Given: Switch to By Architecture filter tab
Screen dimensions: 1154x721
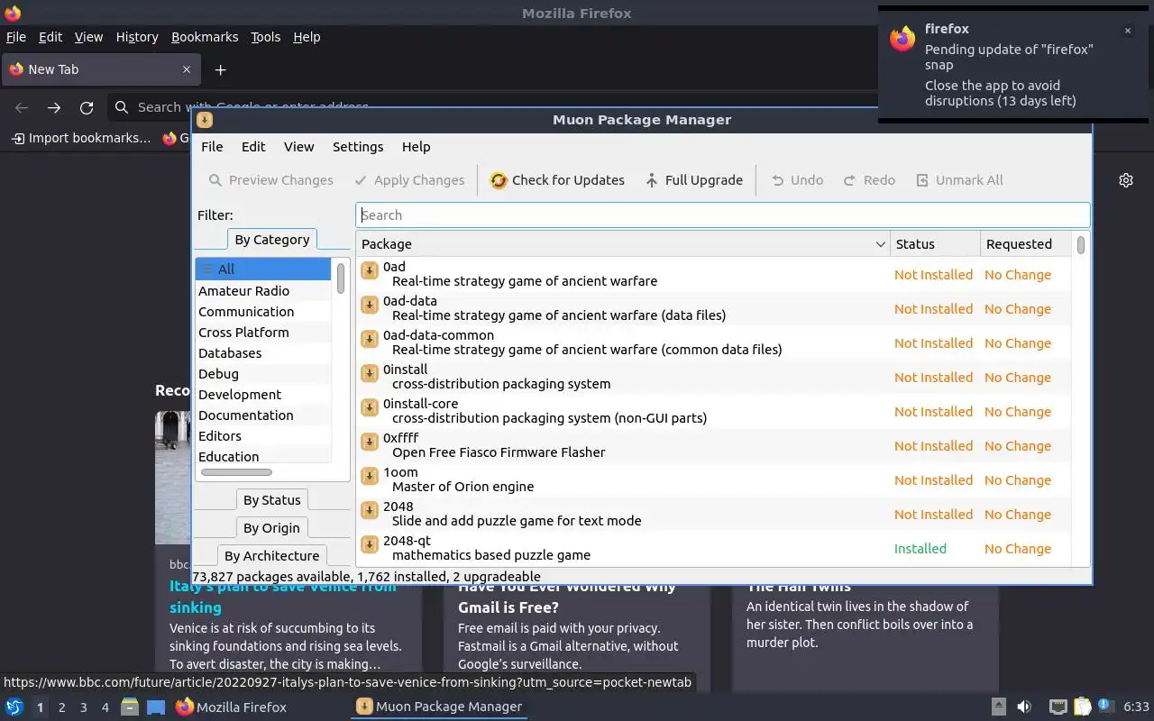Looking at the screenshot, I should [271, 556].
